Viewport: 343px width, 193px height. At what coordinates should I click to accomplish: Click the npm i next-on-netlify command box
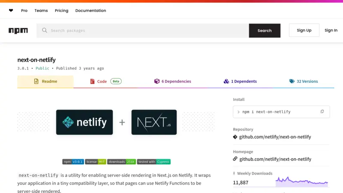pyautogui.click(x=281, y=112)
